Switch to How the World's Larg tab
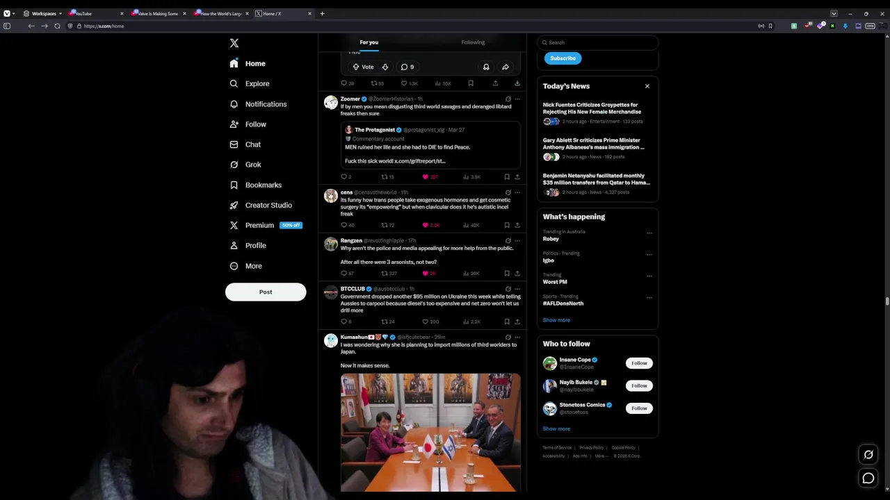The width and height of the screenshot is (890, 500). click(221, 13)
